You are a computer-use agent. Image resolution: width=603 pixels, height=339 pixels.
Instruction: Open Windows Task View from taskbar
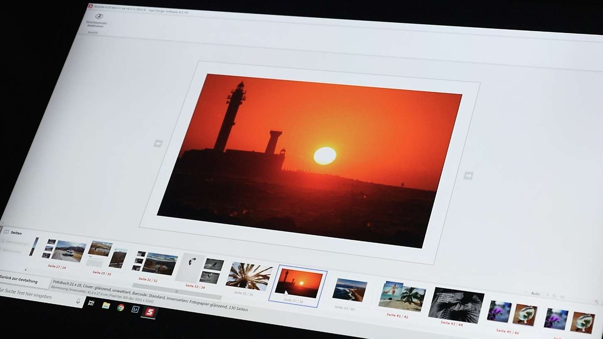tap(91, 303)
